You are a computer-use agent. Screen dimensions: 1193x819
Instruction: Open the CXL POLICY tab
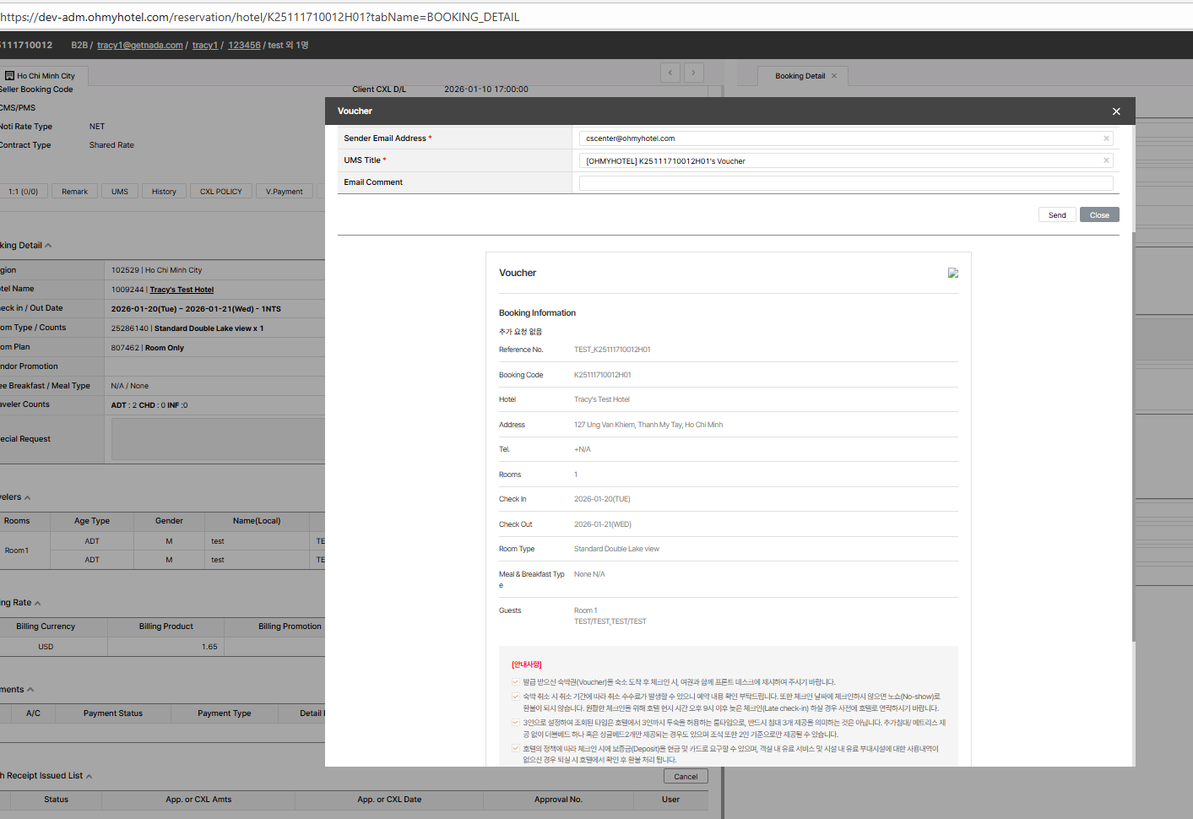pyautogui.click(x=220, y=192)
